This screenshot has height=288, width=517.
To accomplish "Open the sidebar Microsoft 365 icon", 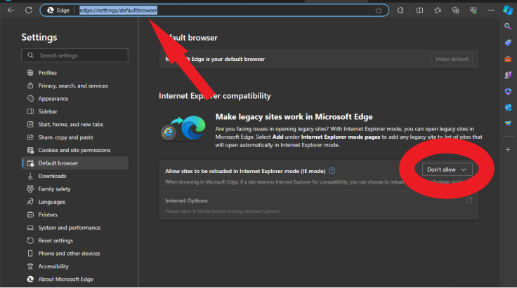I will (x=508, y=91).
